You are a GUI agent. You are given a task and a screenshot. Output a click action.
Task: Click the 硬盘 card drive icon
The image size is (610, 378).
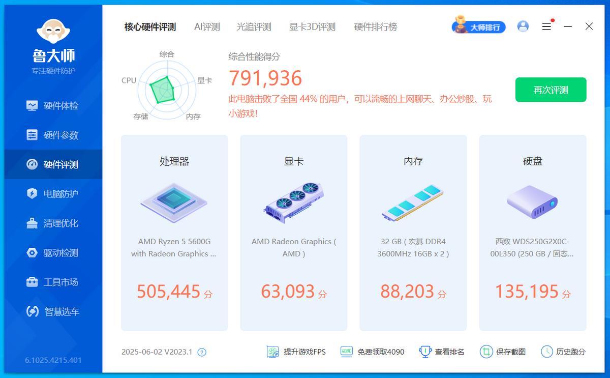[x=532, y=202]
